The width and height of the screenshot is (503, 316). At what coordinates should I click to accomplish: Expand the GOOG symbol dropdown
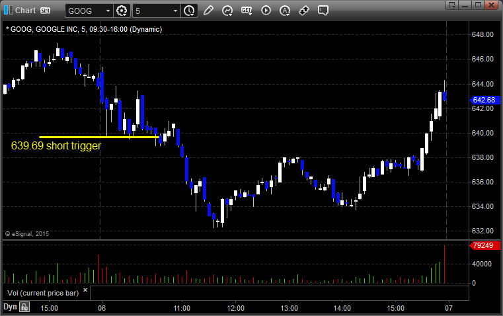click(108, 11)
